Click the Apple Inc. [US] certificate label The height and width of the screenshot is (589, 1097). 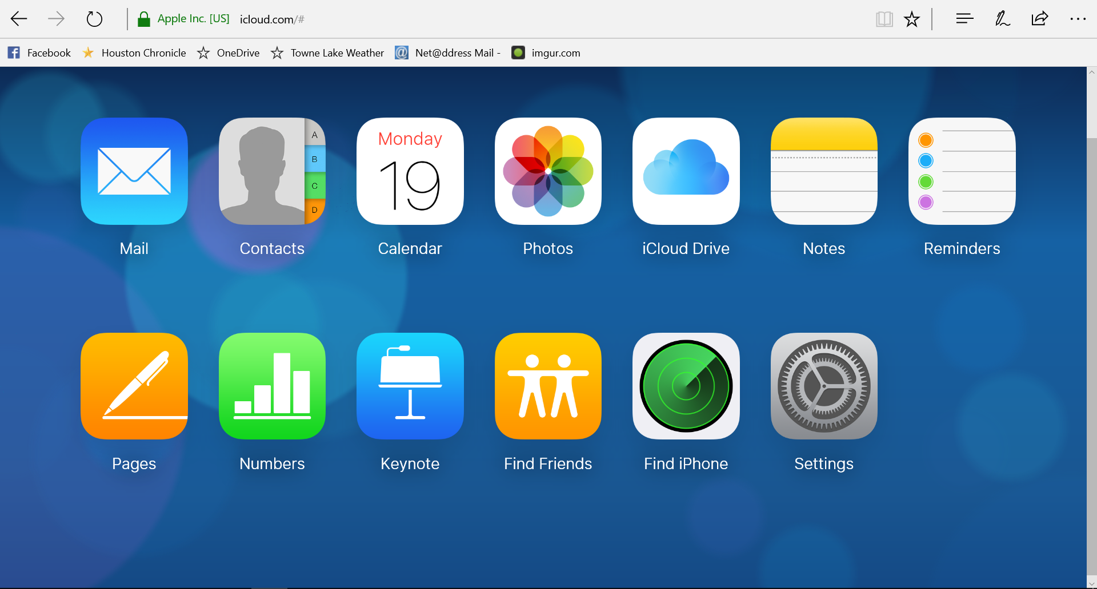[193, 19]
